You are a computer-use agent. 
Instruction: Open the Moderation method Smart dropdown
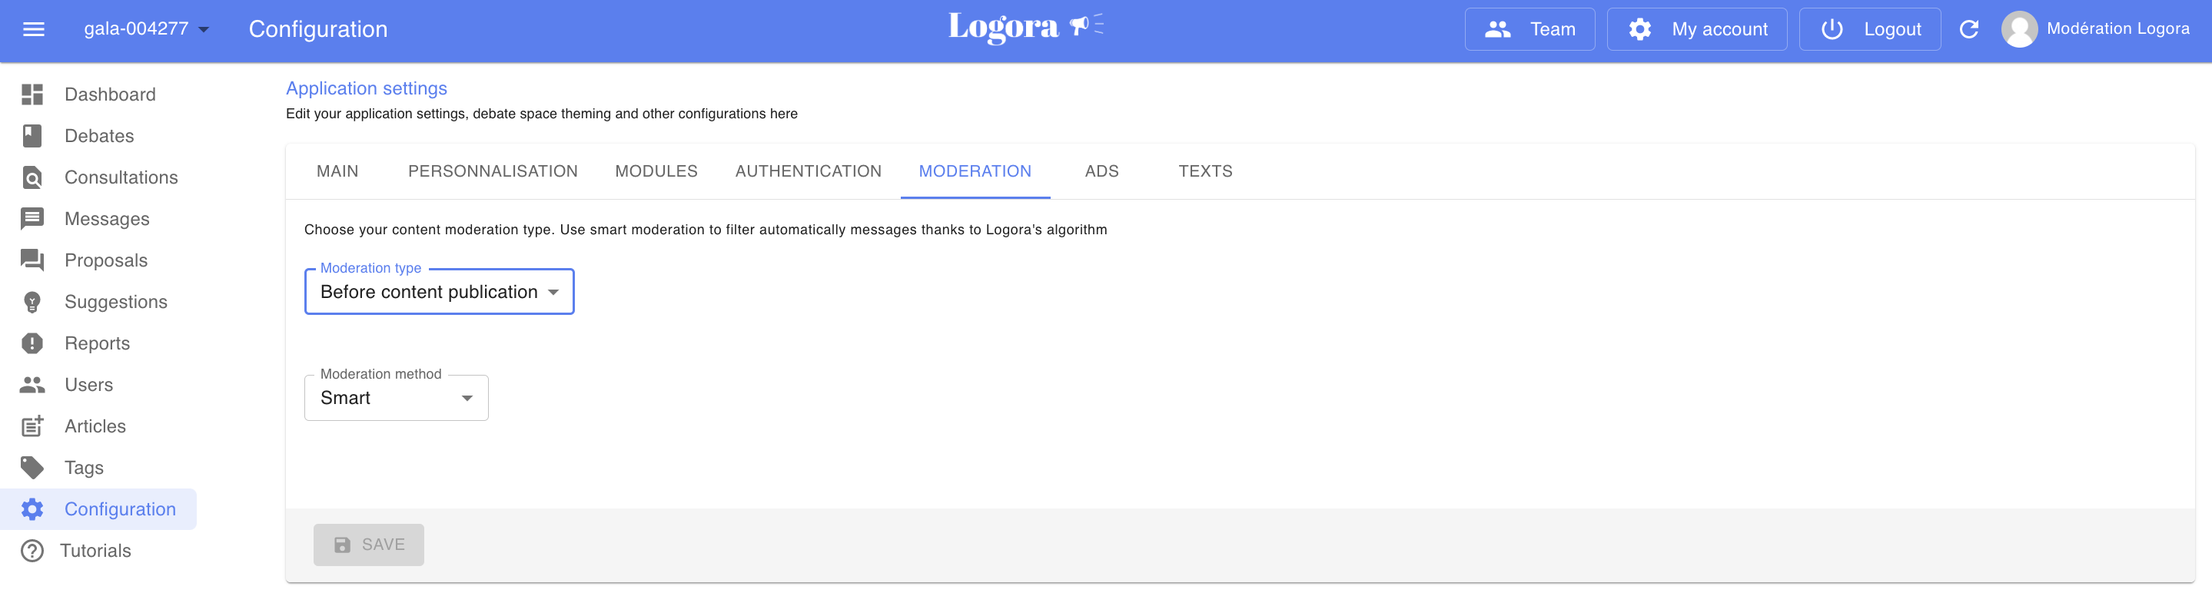coord(396,398)
